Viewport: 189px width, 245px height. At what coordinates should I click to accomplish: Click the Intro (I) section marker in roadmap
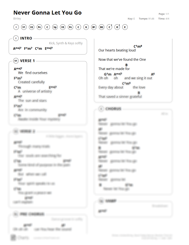pos(16,27)
